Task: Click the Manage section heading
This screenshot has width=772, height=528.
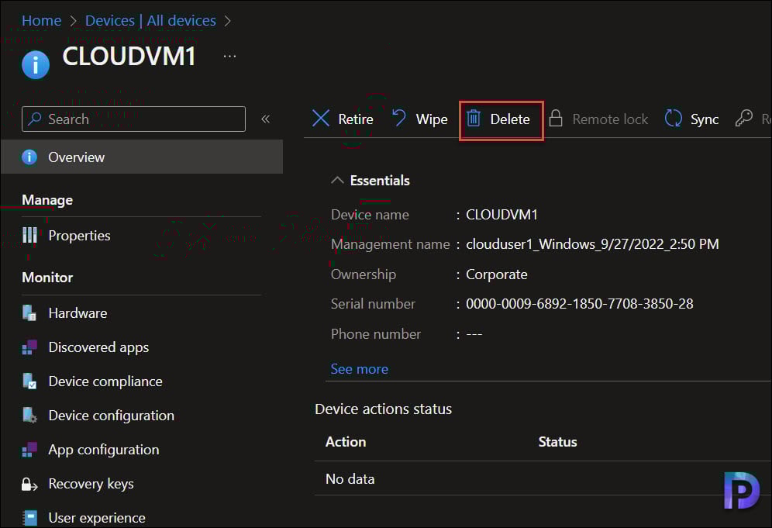Action: pyautogui.click(x=47, y=200)
